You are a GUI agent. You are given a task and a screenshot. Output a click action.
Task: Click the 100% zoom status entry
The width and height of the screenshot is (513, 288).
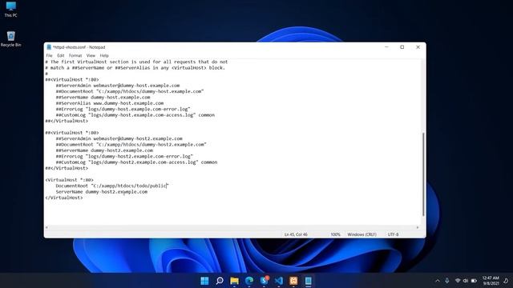click(x=335, y=234)
